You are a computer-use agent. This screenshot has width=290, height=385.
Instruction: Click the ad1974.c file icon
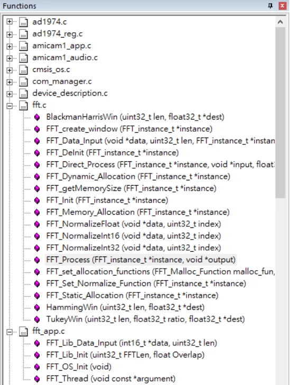[24, 22]
